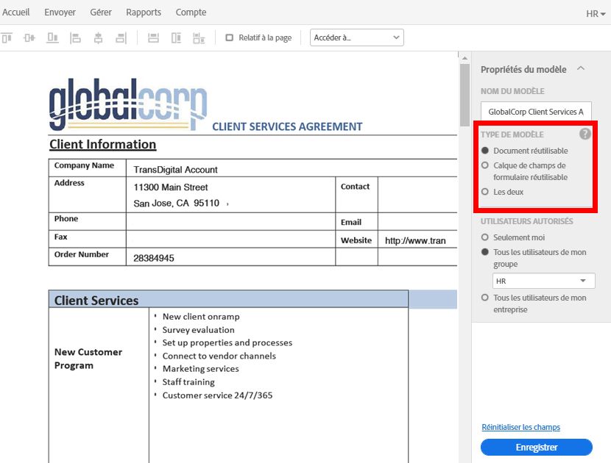This screenshot has height=463, width=611.
Task: Click the globalcorp logo
Action: [x=128, y=104]
